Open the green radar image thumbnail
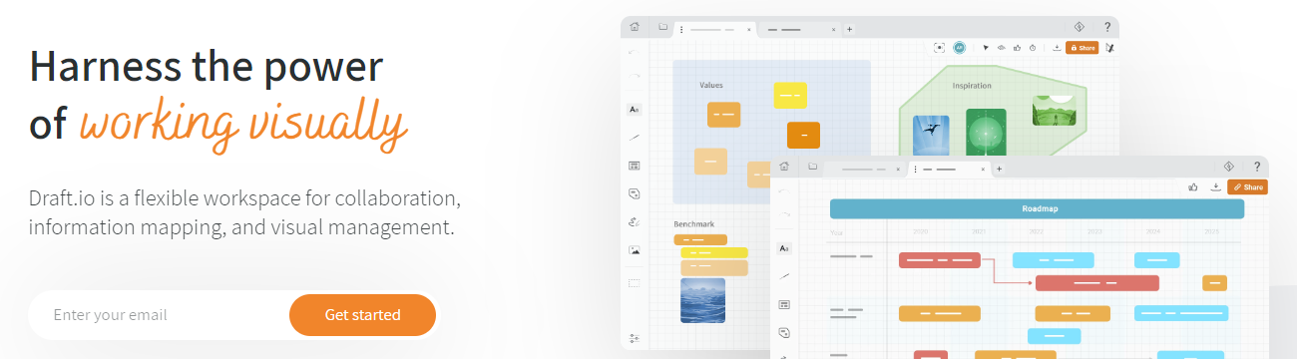 point(986,133)
